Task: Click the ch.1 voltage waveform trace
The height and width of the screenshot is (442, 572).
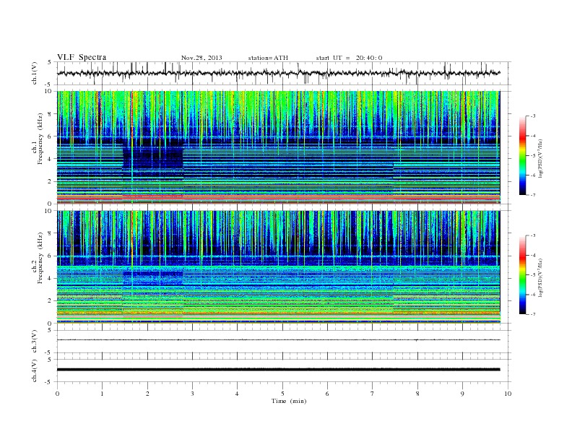Action: tap(279, 73)
